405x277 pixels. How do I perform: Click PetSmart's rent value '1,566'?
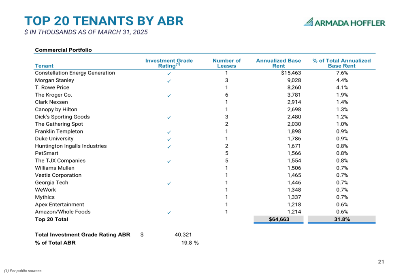[294, 153]
